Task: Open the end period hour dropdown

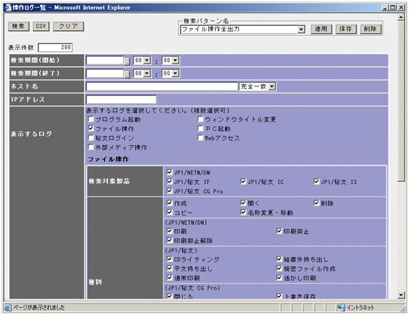Action: (147, 74)
